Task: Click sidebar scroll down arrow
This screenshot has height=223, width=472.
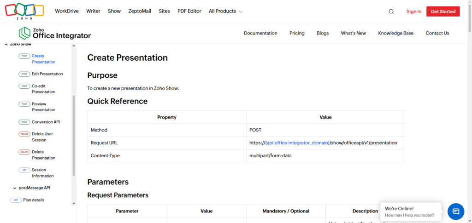Action: pos(74,203)
